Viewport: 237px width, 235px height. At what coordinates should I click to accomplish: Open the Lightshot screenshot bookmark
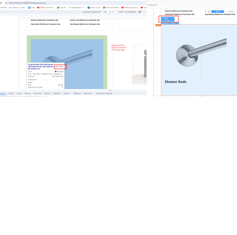click(x=17, y=8)
